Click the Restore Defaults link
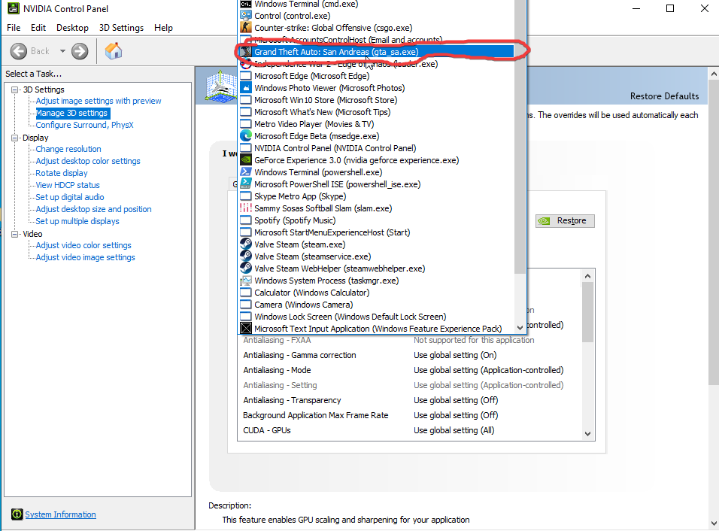 [x=664, y=96]
